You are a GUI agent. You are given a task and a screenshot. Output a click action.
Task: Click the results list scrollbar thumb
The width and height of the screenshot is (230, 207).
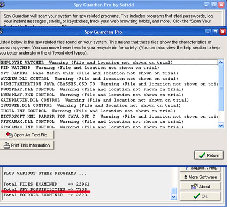click(x=221, y=88)
